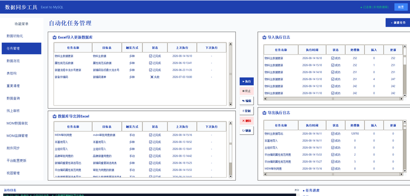Click the 终止 stop button
410x196 pixels.
pos(247,91)
